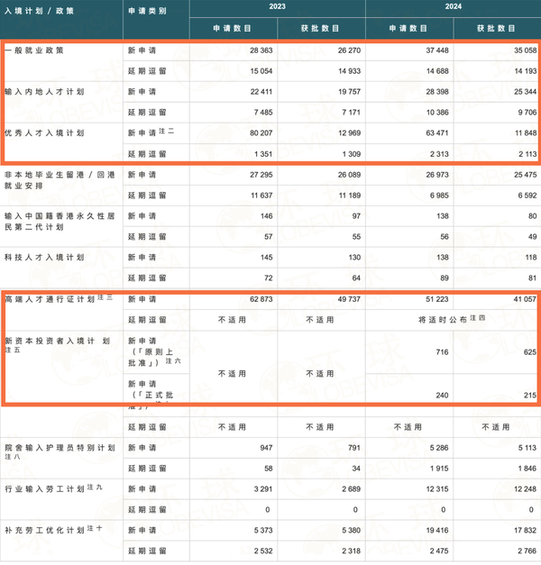541x565 pixels.
Task: Click the 入境计划/政策 column header
Action: point(39,11)
